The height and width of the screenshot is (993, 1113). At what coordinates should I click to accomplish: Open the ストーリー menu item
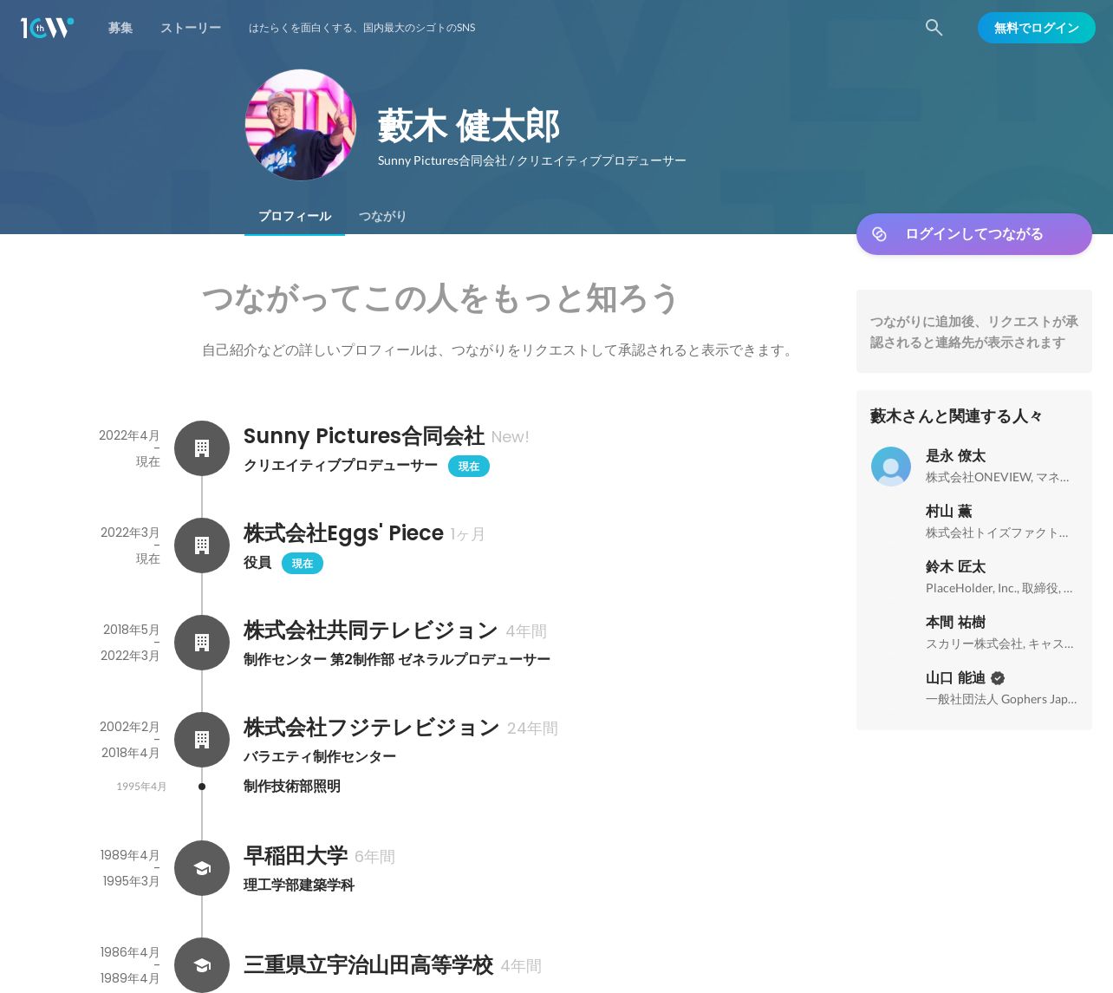tap(191, 28)
